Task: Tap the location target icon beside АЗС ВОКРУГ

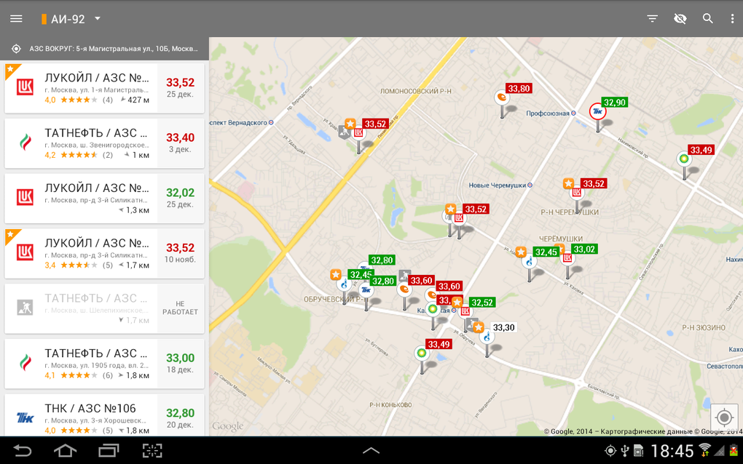Action: (x=16, y=49)
